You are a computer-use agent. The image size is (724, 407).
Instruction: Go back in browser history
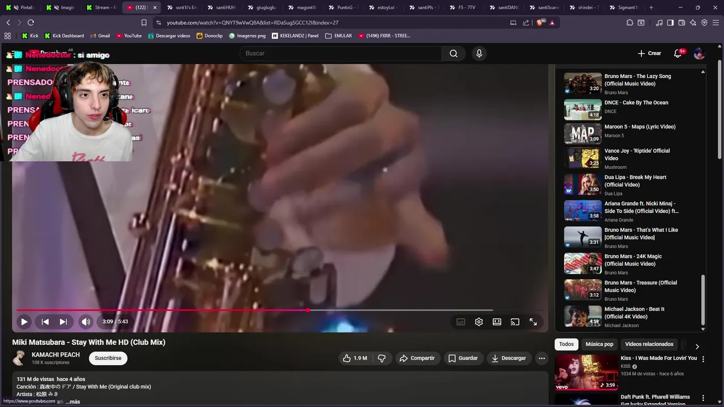[8, 23]
